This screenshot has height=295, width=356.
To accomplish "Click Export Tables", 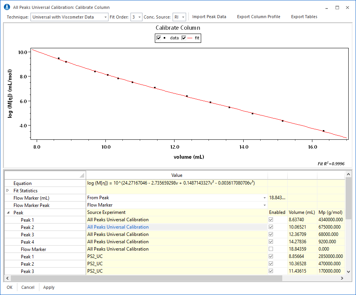I will (x=304, y=17).
